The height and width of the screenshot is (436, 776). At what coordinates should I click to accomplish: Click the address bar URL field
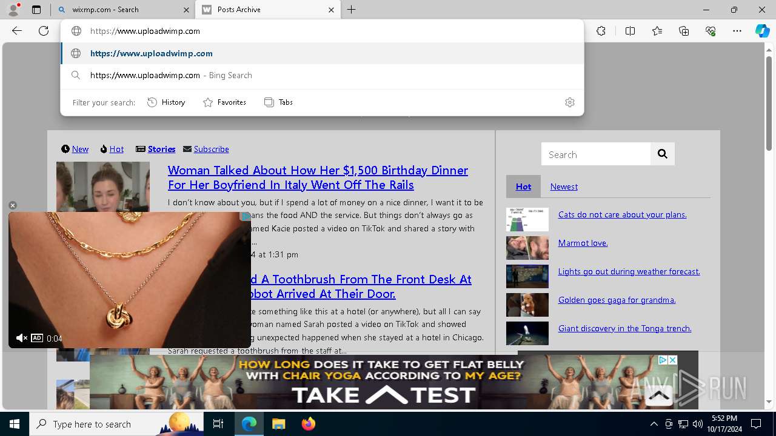[322, 31]
